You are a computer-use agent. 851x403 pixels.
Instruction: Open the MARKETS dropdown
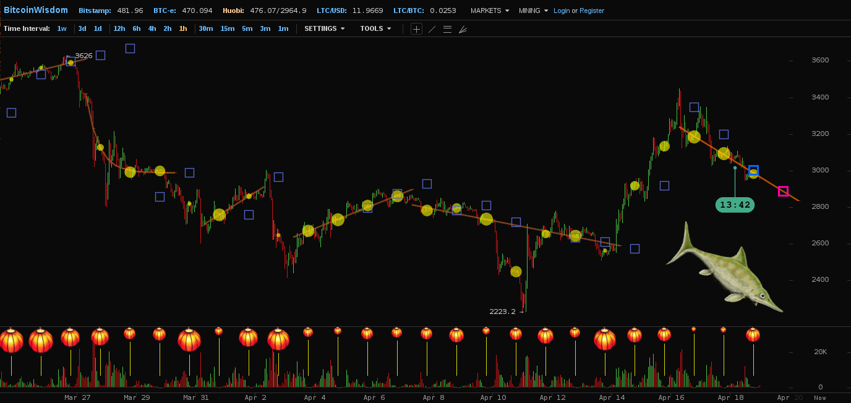click(x=490, y=11)
